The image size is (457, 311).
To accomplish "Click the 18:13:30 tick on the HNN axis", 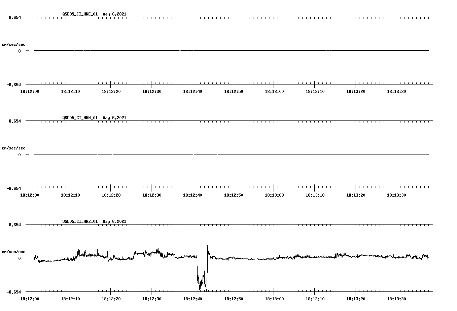I will (x=397, y=195).
